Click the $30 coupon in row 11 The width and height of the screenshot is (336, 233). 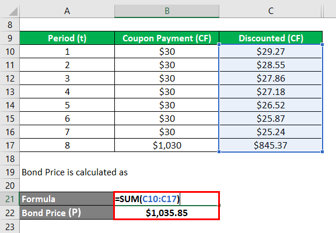point(167,65)
